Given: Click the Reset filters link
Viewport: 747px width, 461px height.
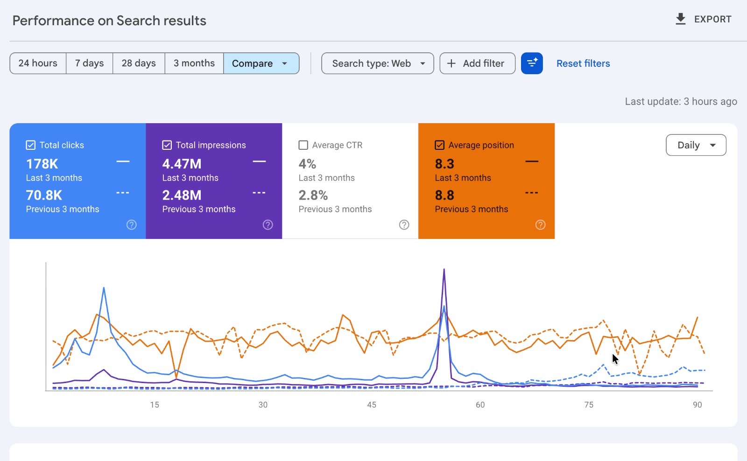Looking at the screenshot, I should click(x=583, y=63).
